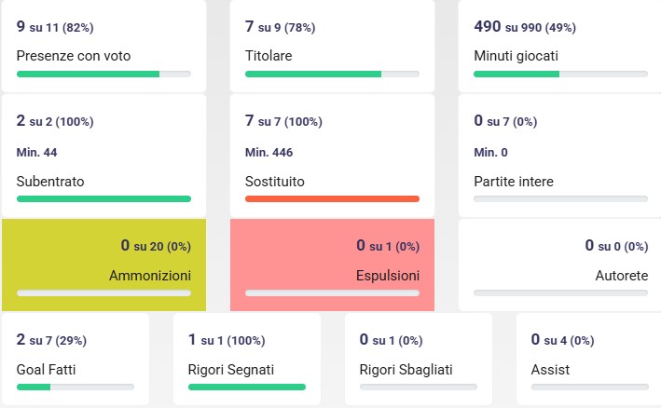Select the Rigori Sbagliati card
Image resolution: width=661 pixels, height=408 pixels.
click(x=419, y=359)
